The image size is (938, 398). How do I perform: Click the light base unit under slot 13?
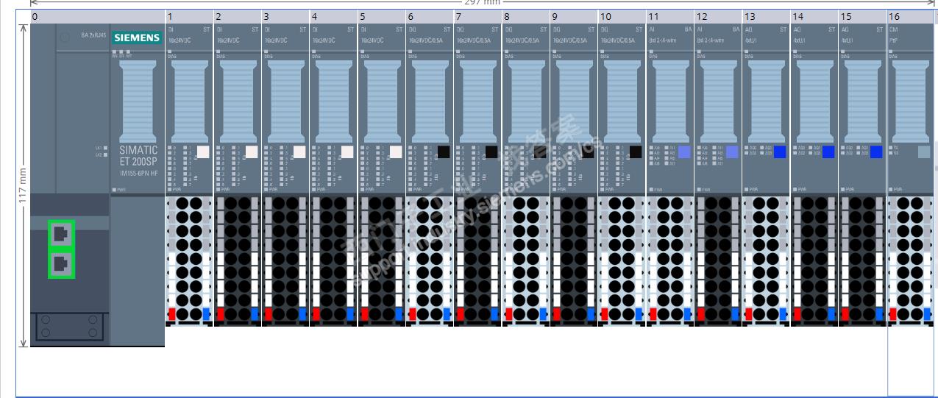pos(766,260)
